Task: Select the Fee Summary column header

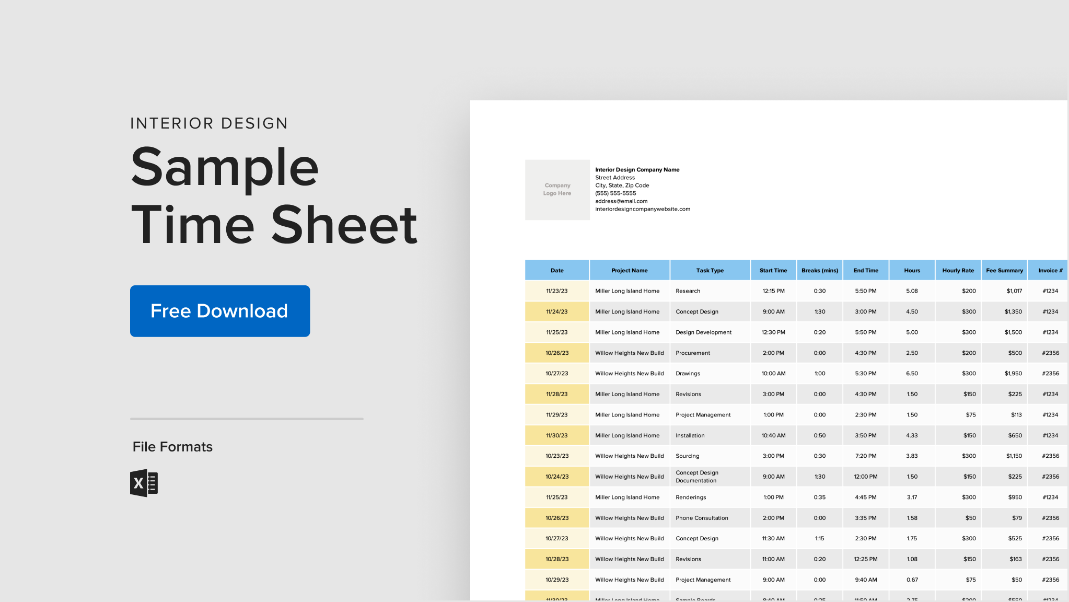Action: pos(1004,270)
